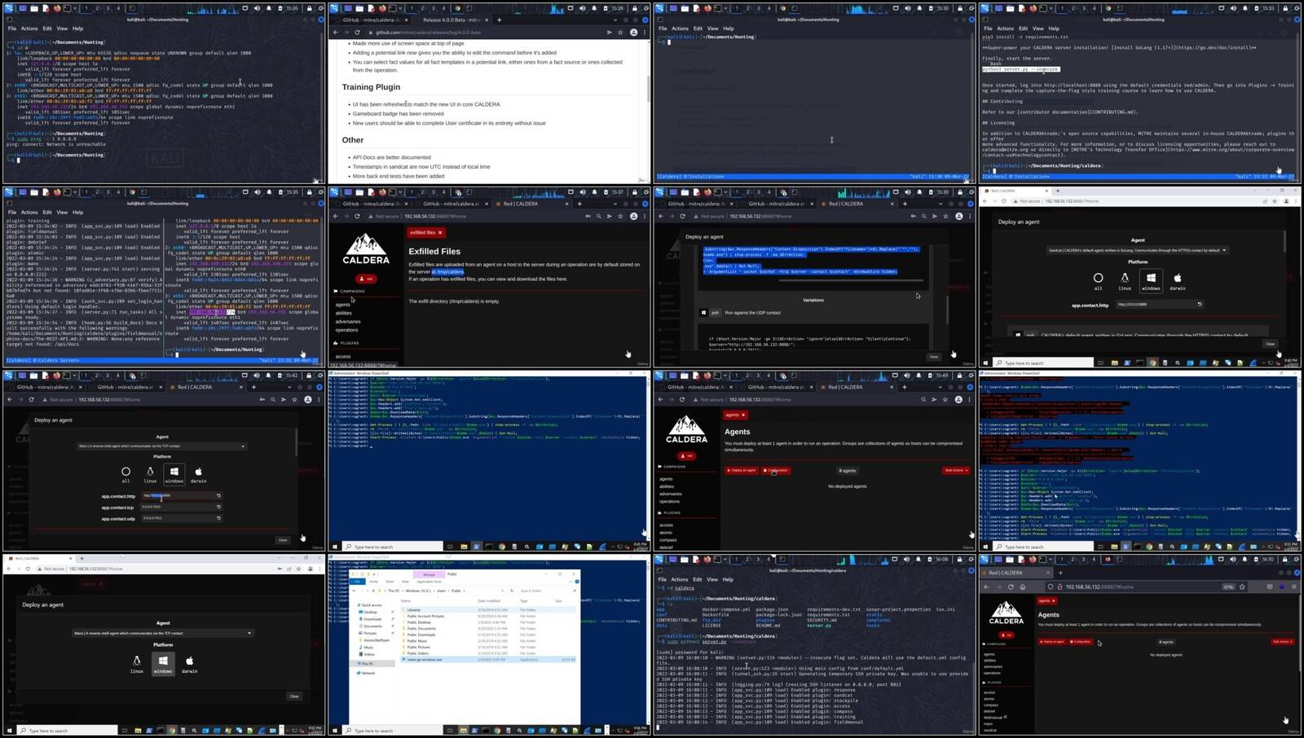1304x738 pixels.
Task: Click volume icon in 15:26 frame panel
Action: (x=258, y=8)
